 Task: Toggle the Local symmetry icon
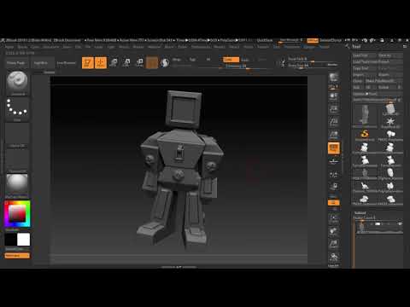click(334, 174)
